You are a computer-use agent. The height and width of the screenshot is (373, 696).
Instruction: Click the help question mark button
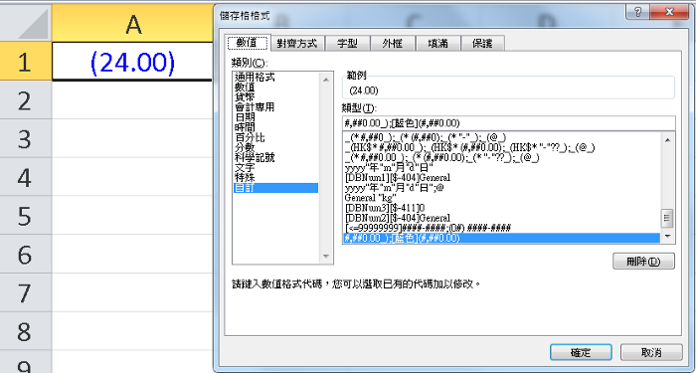click(x=638, y=12)
